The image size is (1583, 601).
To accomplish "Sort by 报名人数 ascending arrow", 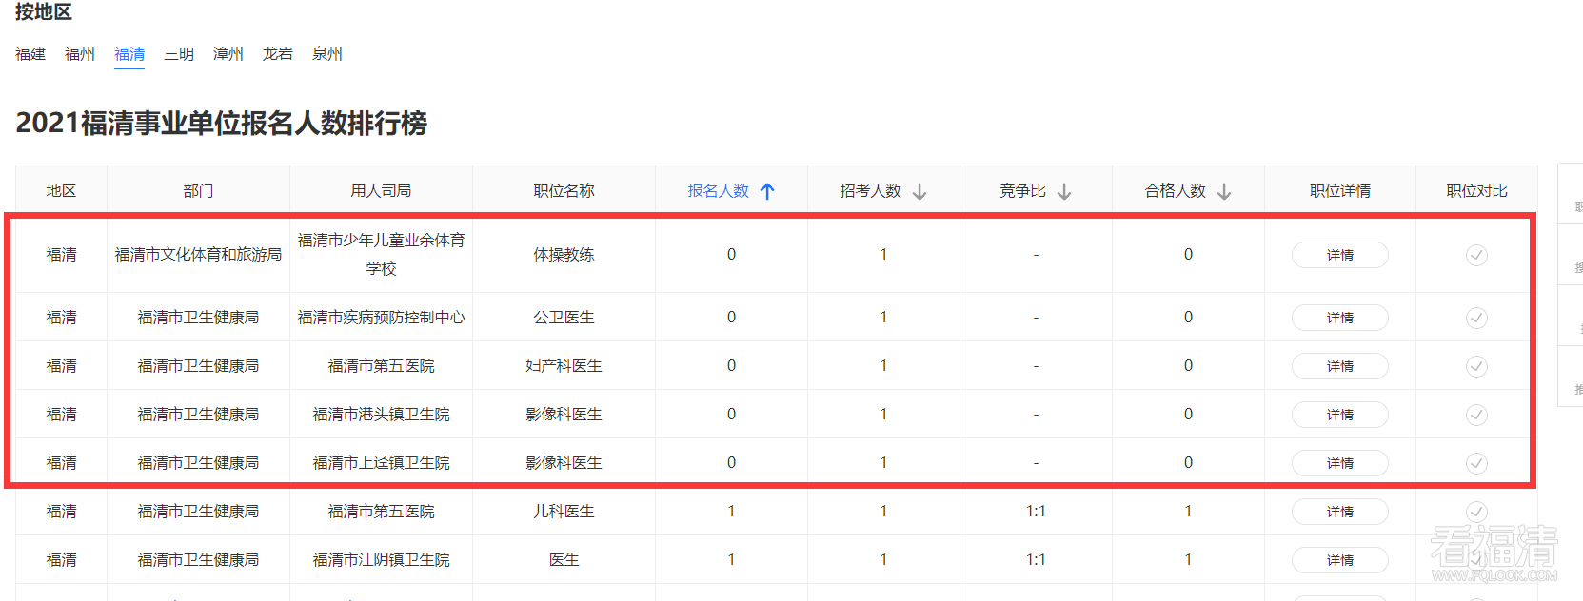I will click(x=767, y=191).
